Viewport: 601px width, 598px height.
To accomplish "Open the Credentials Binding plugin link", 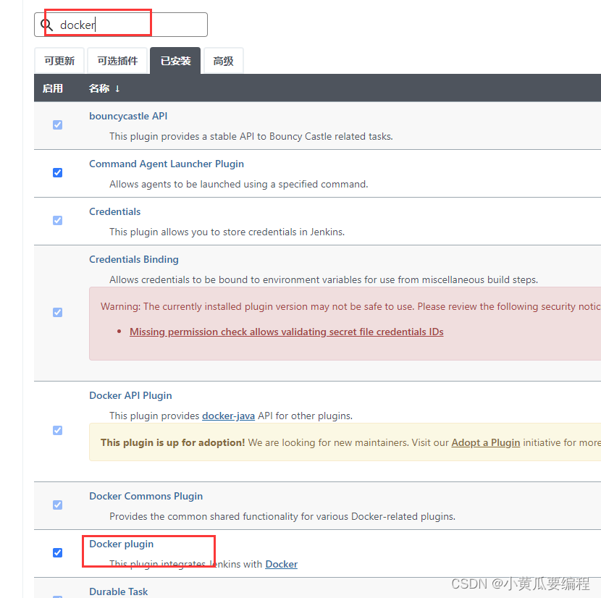I will (x=134, y=259).
